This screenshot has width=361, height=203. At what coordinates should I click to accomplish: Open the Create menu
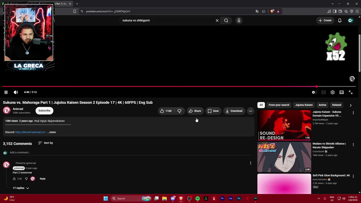coord(325,20)
